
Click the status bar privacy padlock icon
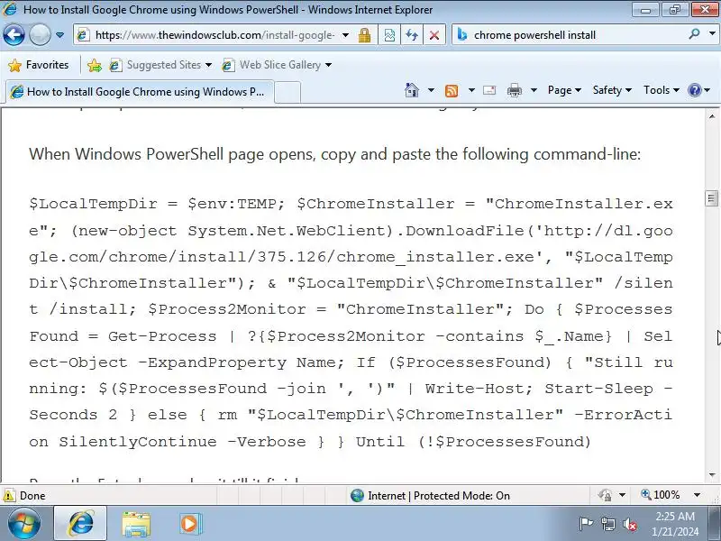[x=605, y=495]
